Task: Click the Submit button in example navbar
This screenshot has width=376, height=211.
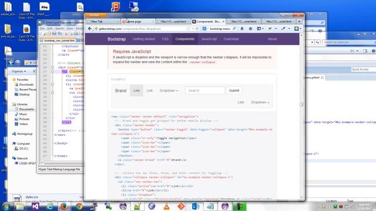Action: pyautogui.click(x=234, y=91)
